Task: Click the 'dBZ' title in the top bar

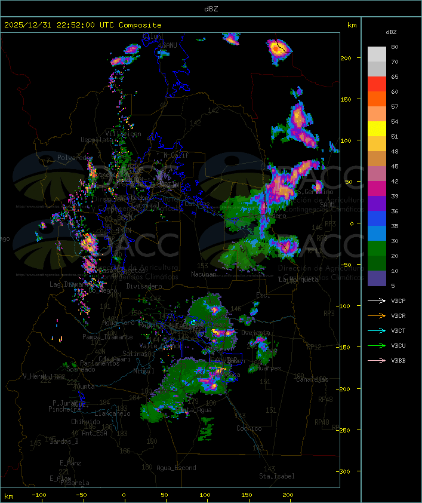Action: point(211,8)
